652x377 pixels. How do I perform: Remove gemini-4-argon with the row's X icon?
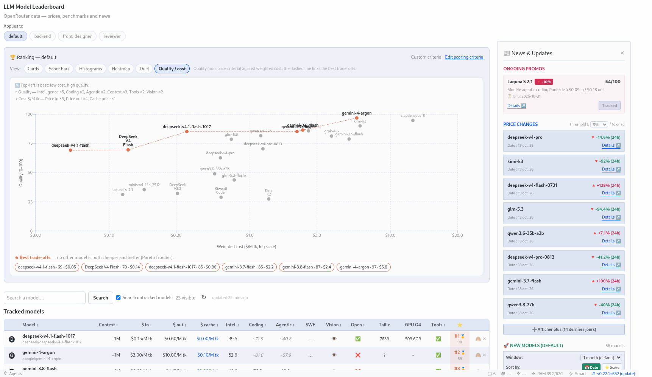click(484, 355)
